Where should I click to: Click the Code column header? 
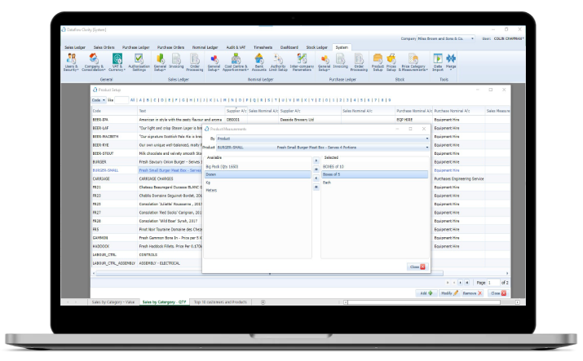114,111
